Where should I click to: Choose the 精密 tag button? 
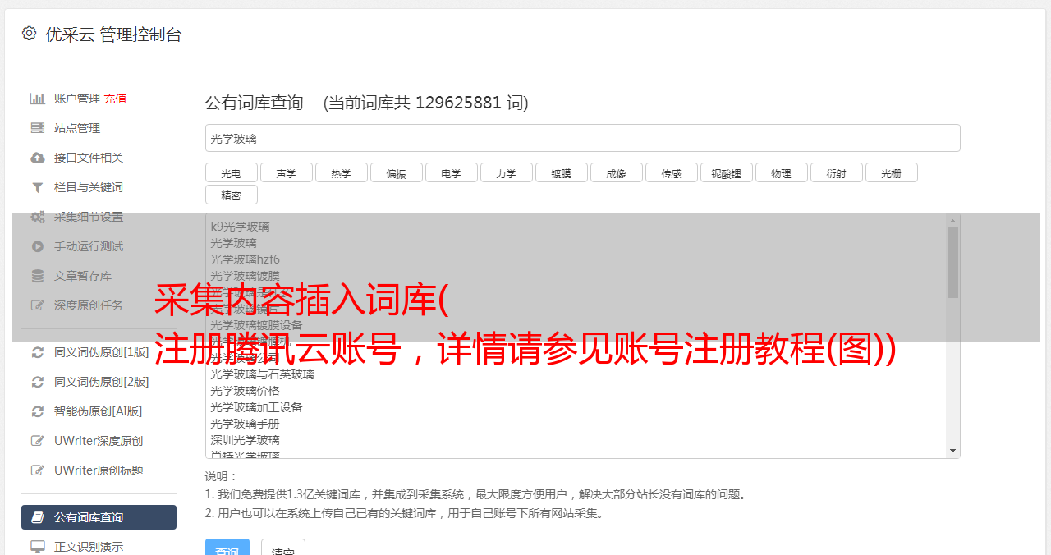click(x=232, y=195)
